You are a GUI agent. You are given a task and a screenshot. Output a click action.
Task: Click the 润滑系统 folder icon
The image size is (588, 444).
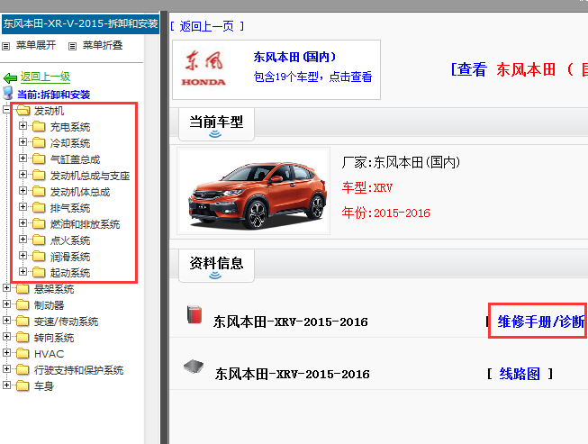click(39, 256)
